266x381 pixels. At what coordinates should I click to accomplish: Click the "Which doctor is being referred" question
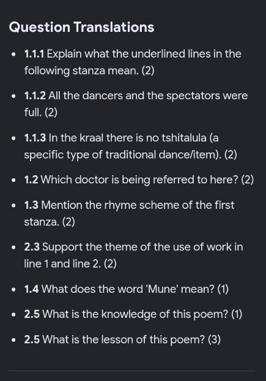click(139, 180)
